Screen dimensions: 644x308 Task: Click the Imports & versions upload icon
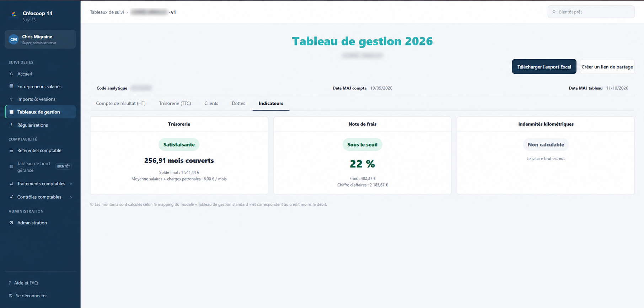pos(11,99)
